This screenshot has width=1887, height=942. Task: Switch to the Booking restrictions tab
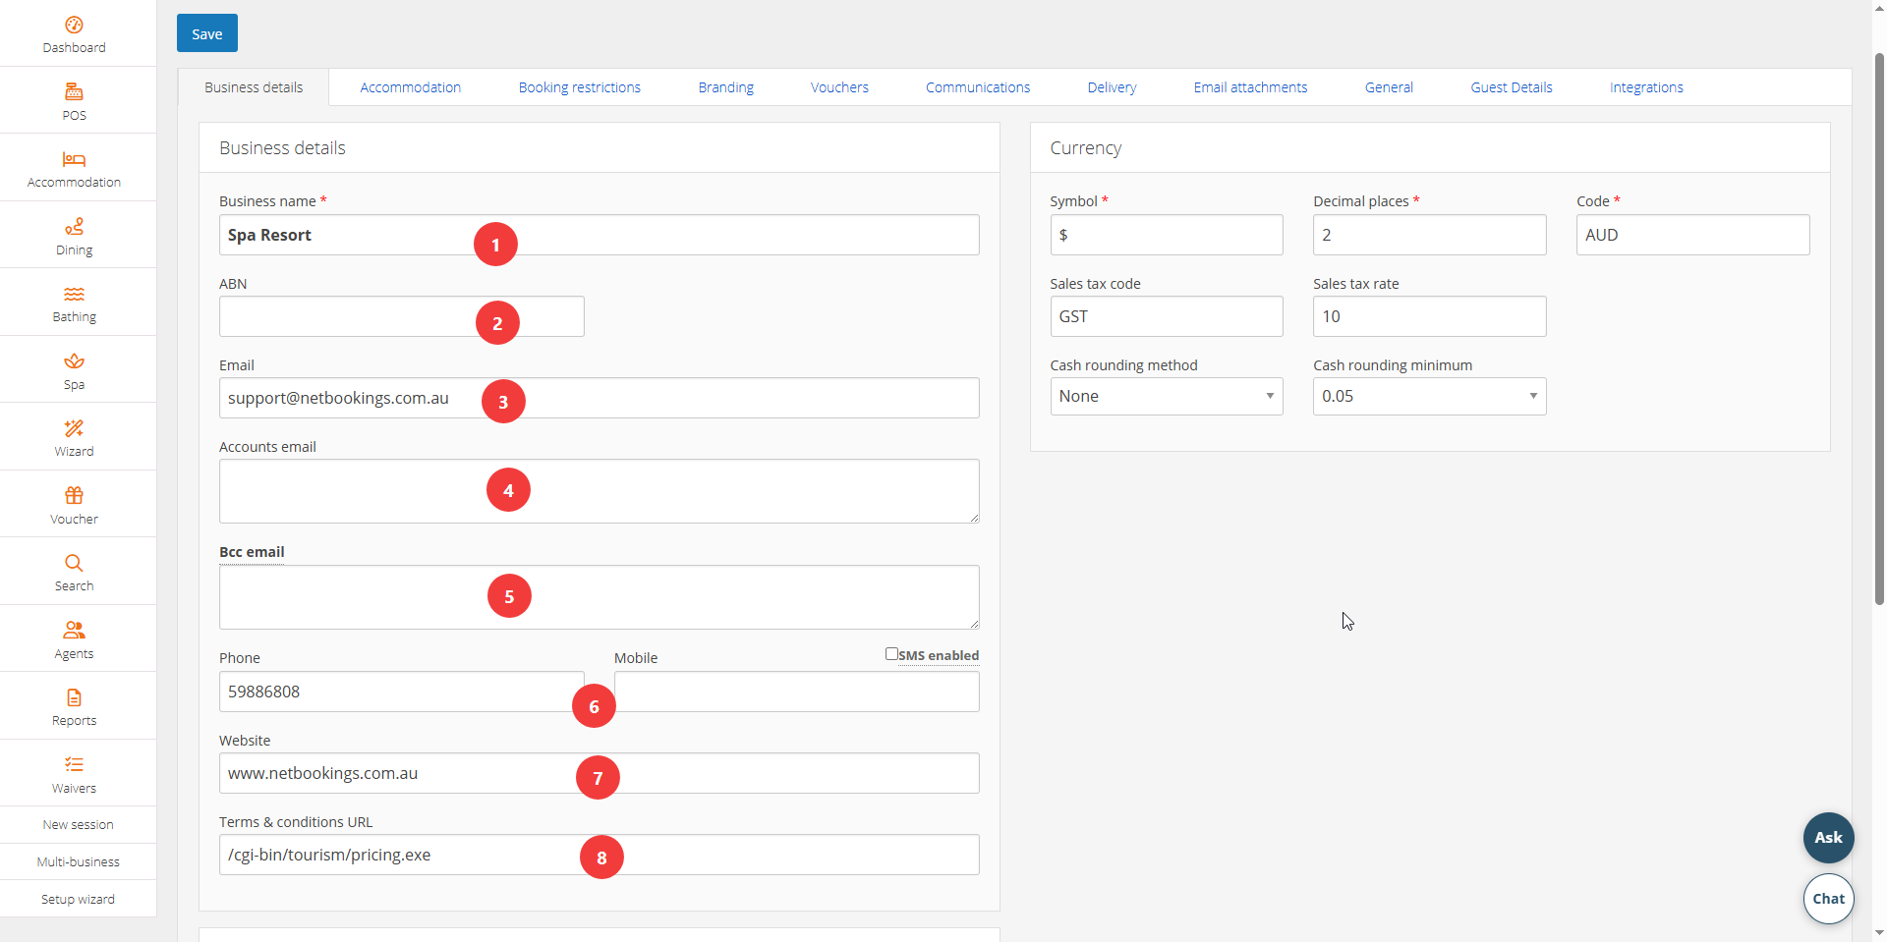click(580, 87)
